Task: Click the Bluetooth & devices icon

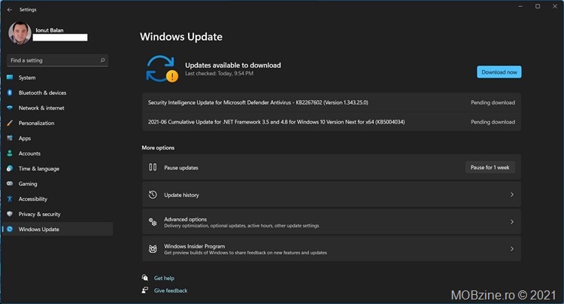Action: 10,93
